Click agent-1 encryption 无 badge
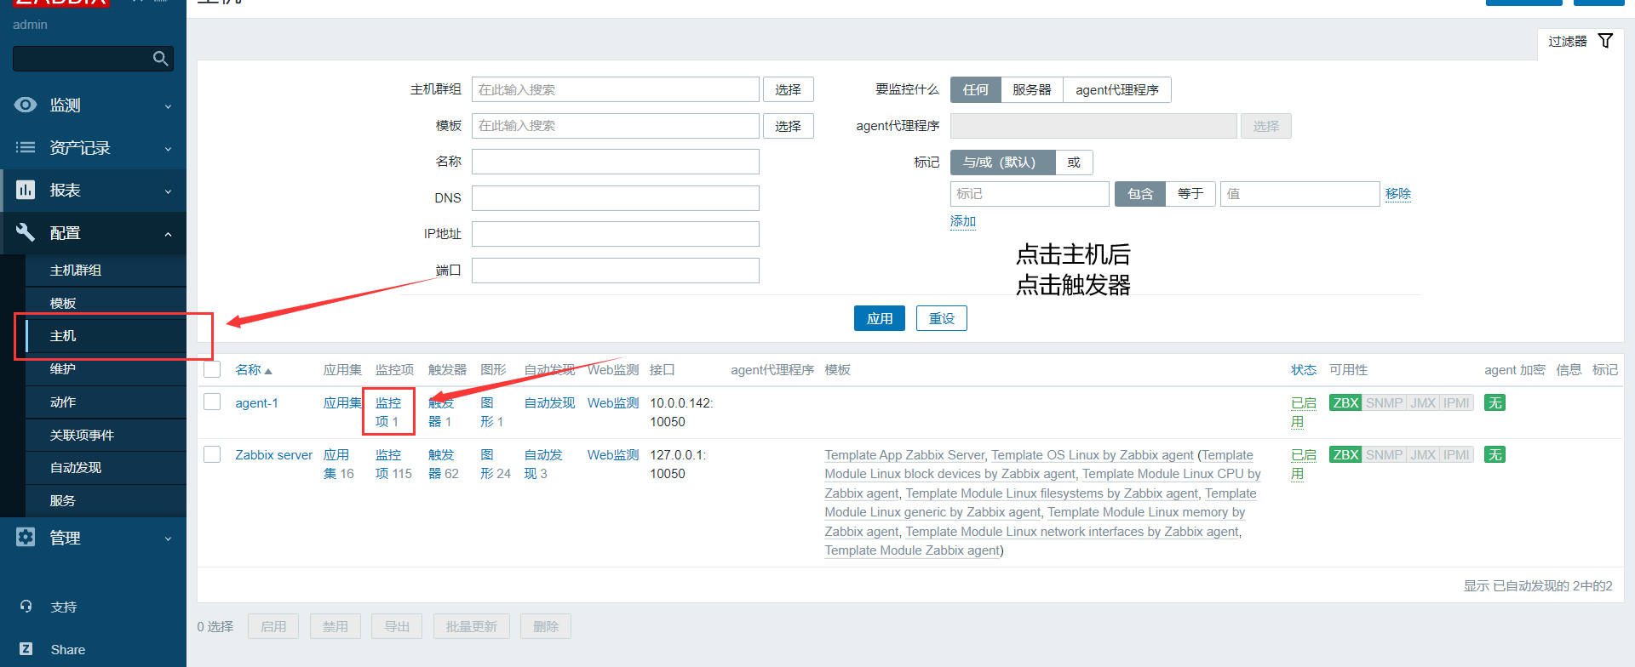 [x=1494, y=403]
